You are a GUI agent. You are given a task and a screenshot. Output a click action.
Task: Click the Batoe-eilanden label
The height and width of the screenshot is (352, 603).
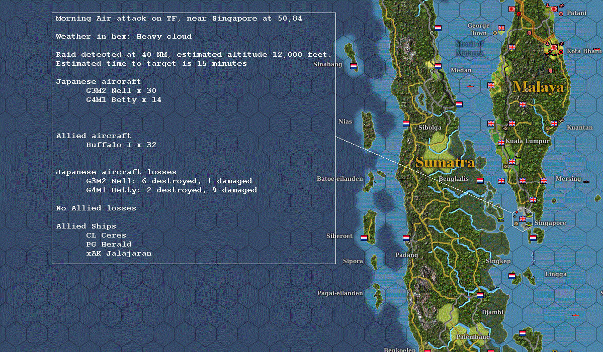click(340, 178)
